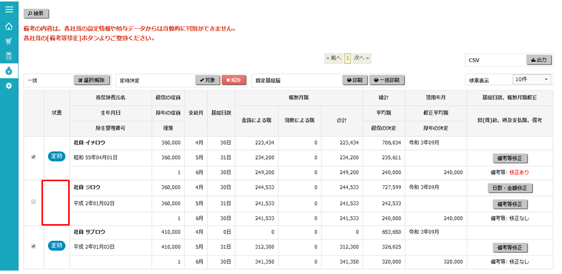Image resolution: width=562 pixels, height=274 pixels.
Task: Go to next page with 次へ »
Action: (x=361, y=58)
